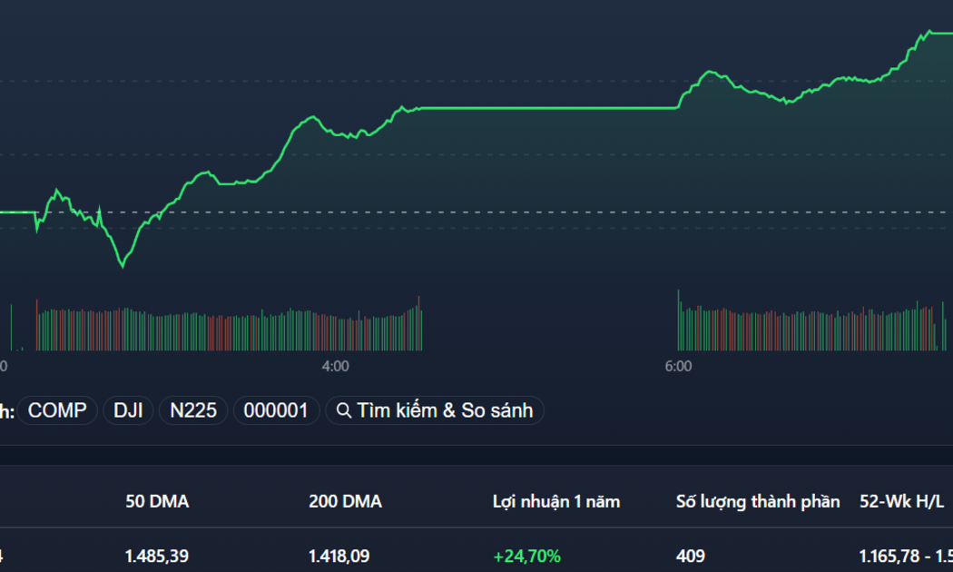
Task: Open Tìm kiếm & So sánh search field
Action: tap(435, 410)
